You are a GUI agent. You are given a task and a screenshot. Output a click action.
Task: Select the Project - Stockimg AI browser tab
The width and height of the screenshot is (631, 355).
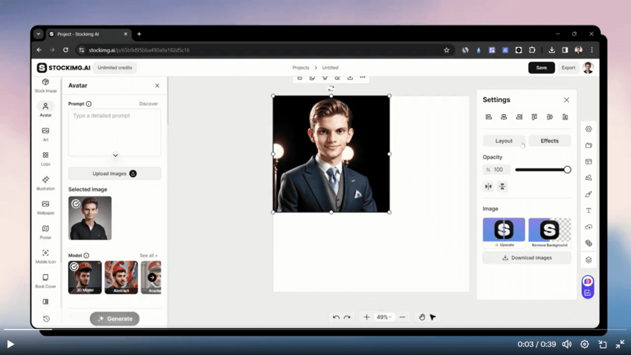[88, 35]
